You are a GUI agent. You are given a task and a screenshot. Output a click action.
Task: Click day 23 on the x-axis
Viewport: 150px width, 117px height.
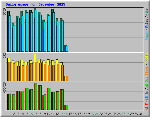click(x=105, y=114)
